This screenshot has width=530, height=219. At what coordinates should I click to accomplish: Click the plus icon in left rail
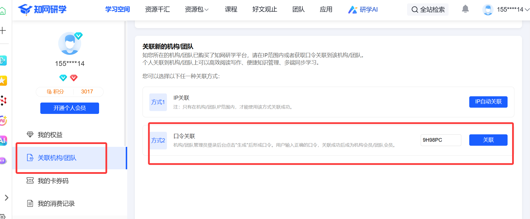click(3, 30)
